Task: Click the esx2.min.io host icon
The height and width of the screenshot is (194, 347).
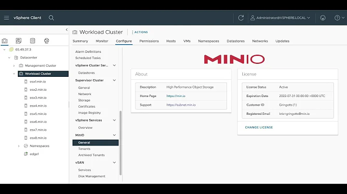Action: tap(26, 90)
